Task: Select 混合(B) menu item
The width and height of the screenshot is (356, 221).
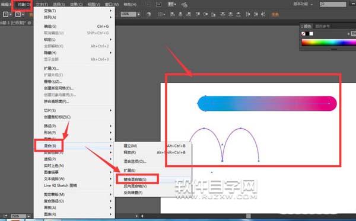Action: (x=50, y=146)
